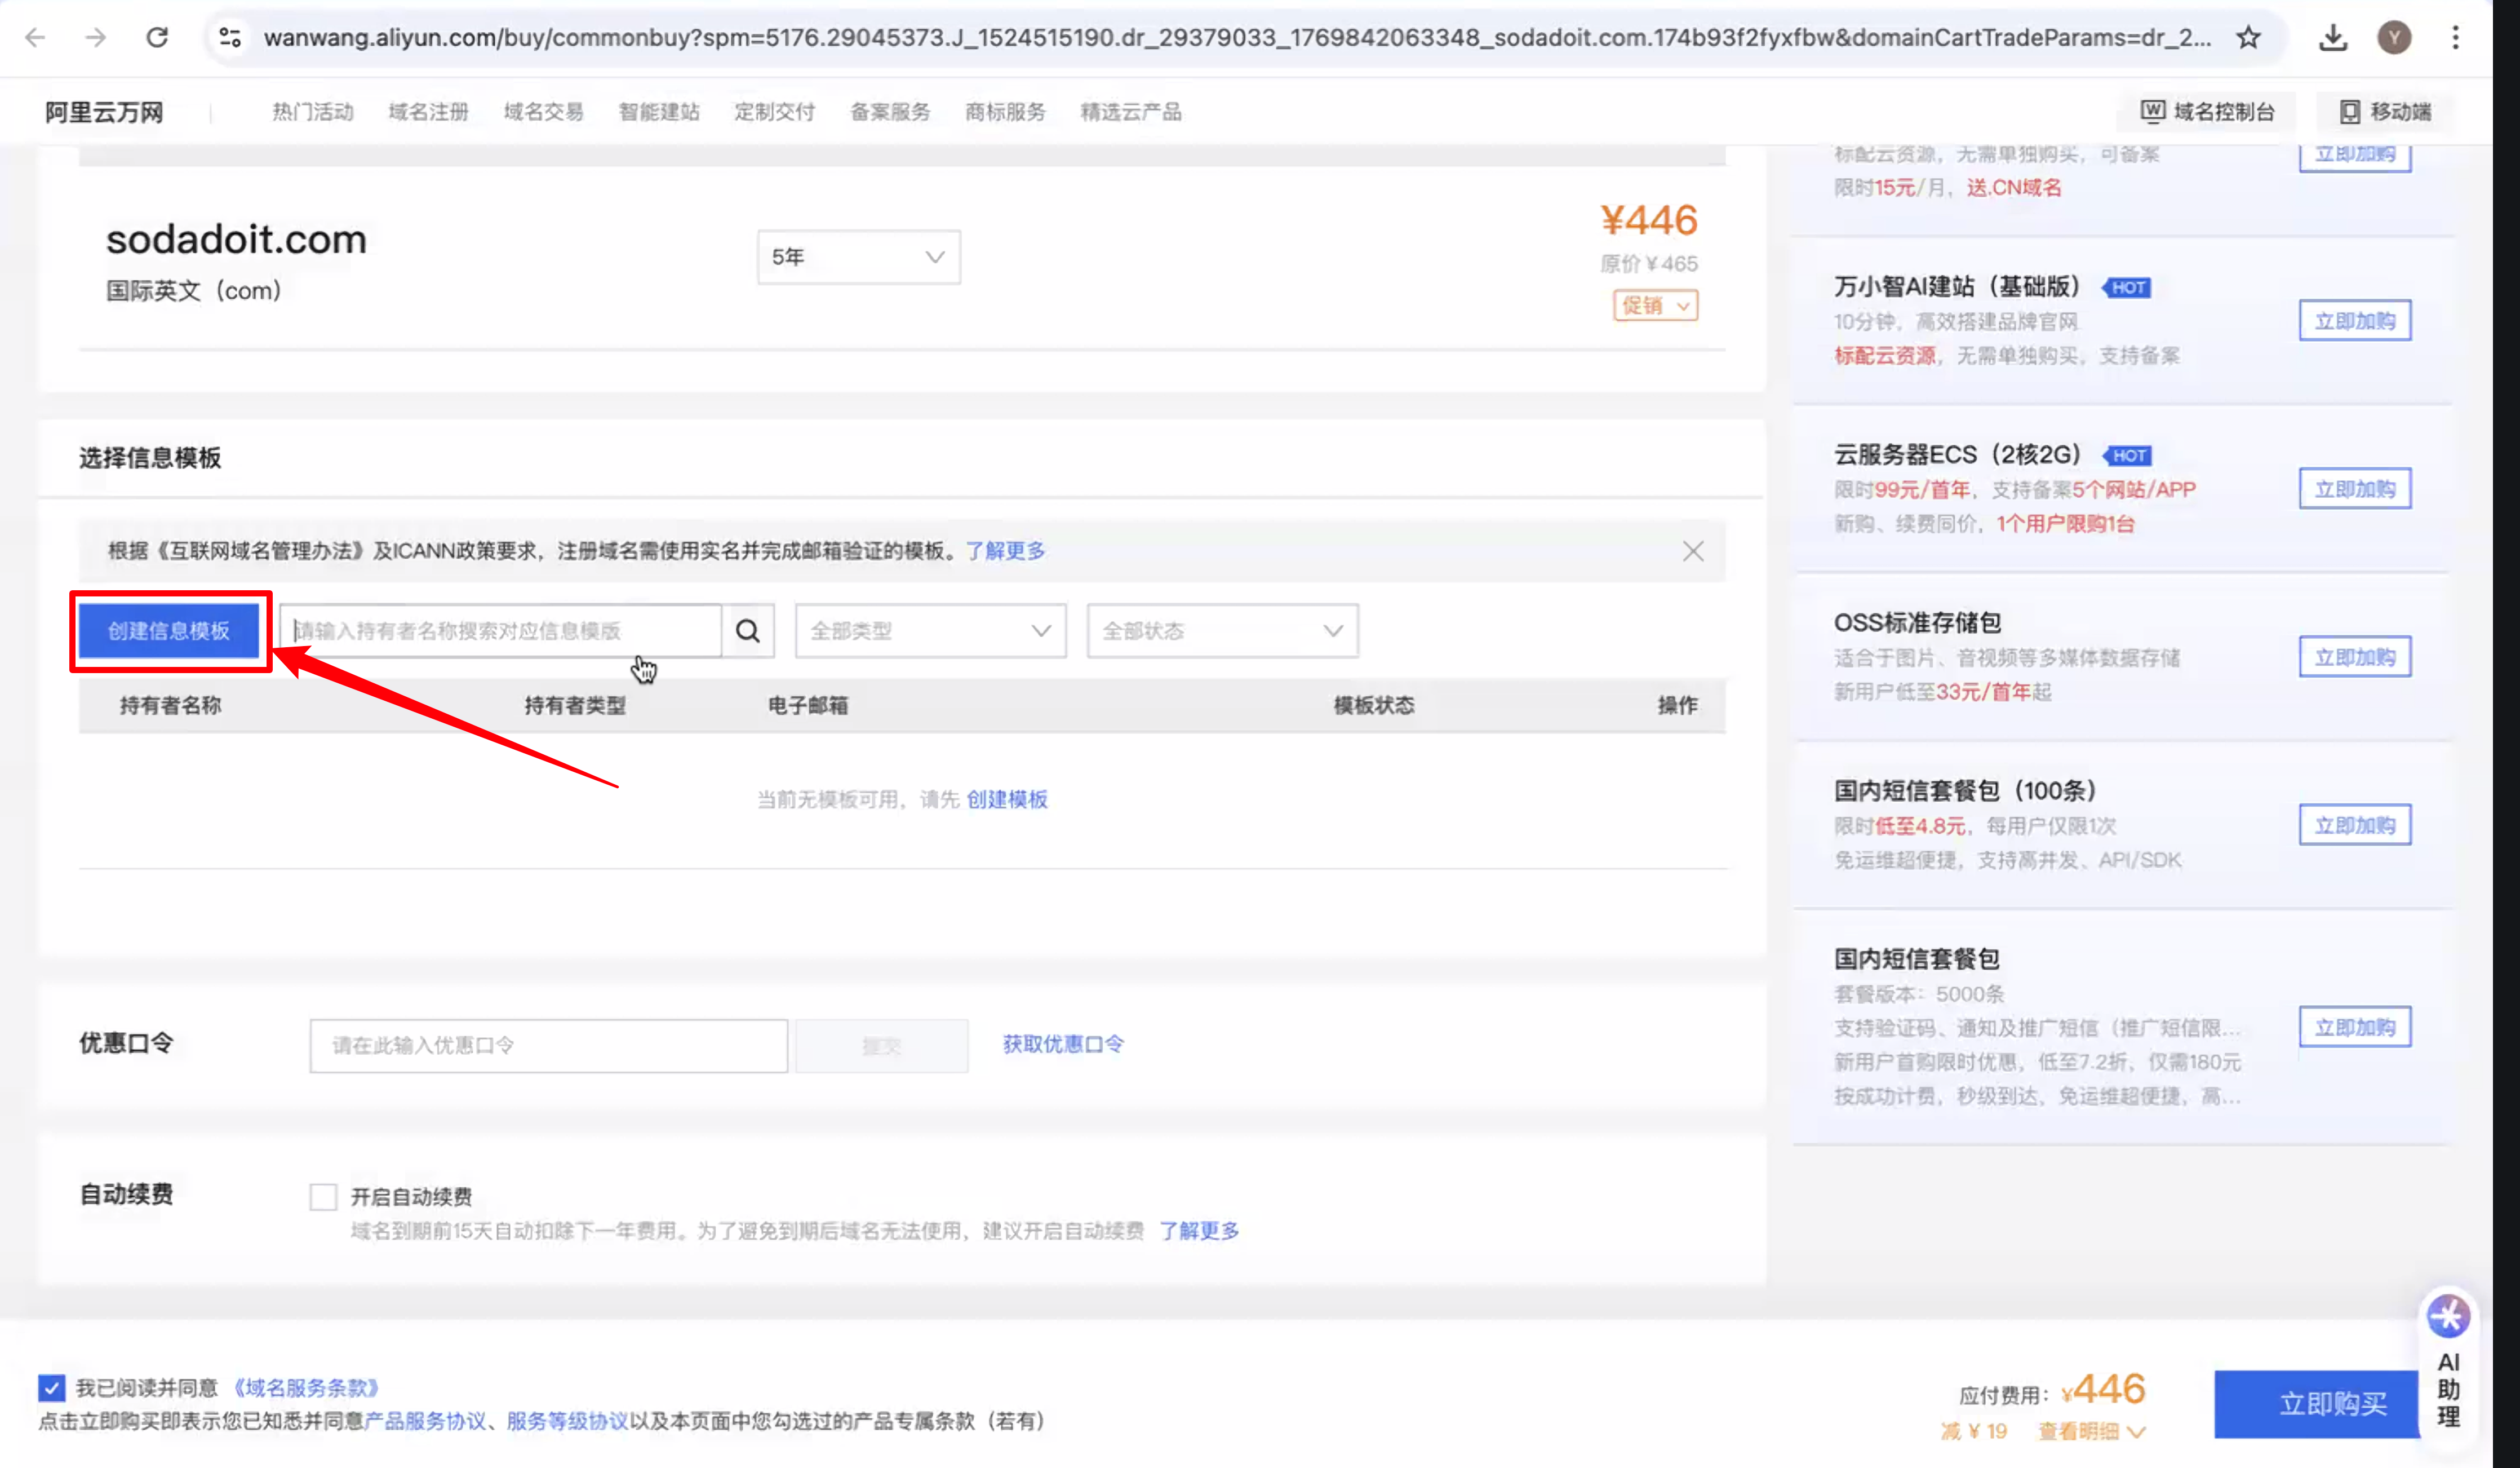Click the sodadoit.com domain name
Screen dimensions: 2520x1468
(237, 240)
